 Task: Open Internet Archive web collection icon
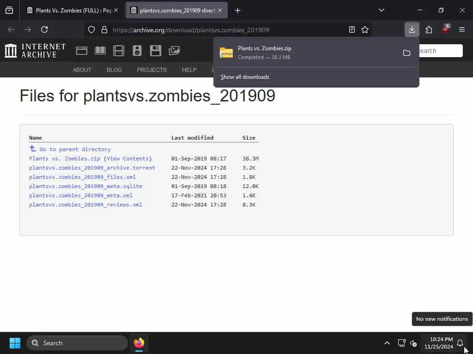(x=82, y=51)
